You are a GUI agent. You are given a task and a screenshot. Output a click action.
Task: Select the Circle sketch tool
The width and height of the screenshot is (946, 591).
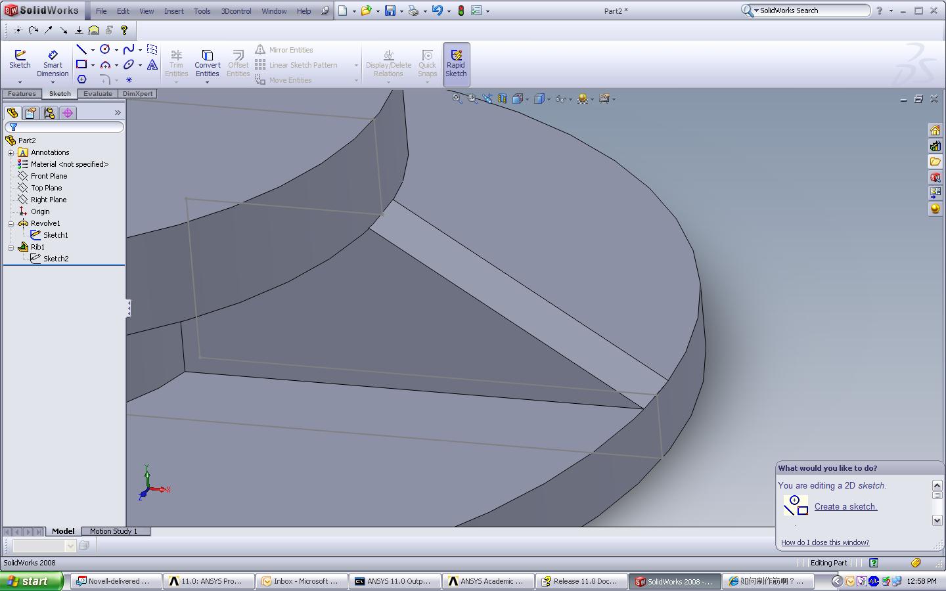(x=104, y=49)
